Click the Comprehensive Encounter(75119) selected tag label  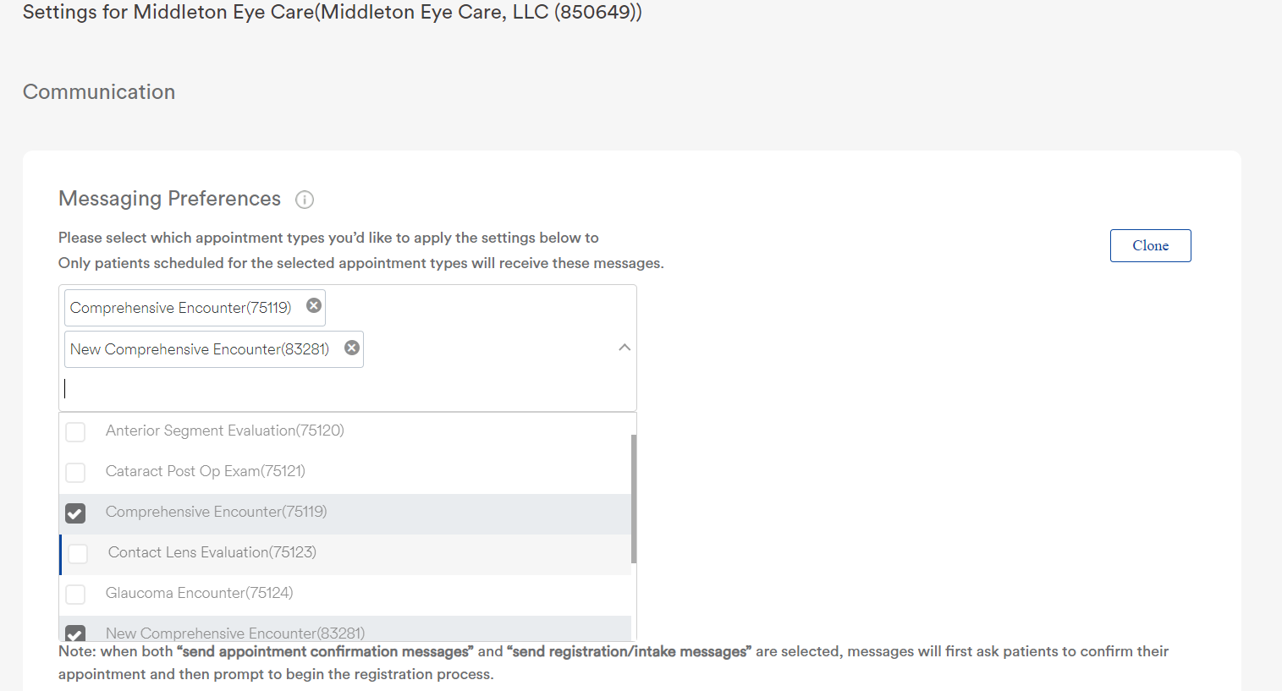click(x=180, y=308)
